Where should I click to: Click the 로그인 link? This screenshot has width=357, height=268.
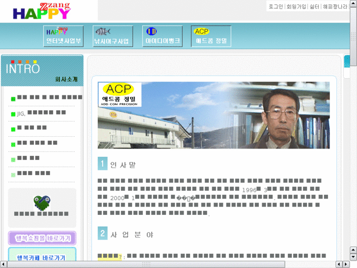click(275, 6)
